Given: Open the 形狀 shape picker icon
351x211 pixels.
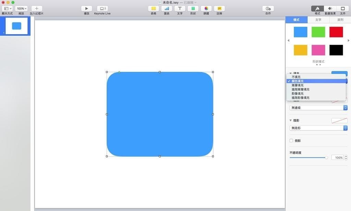Looking at the screenshot, I should [193, 9].
